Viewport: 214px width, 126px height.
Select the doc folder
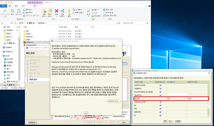26,31
